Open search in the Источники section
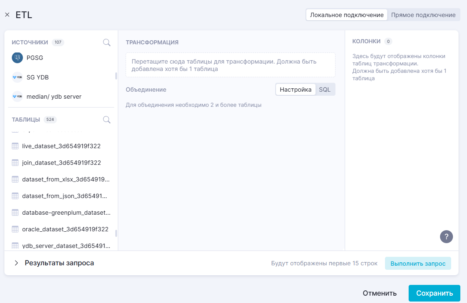The image size is (467, 303). pos(107,42)
